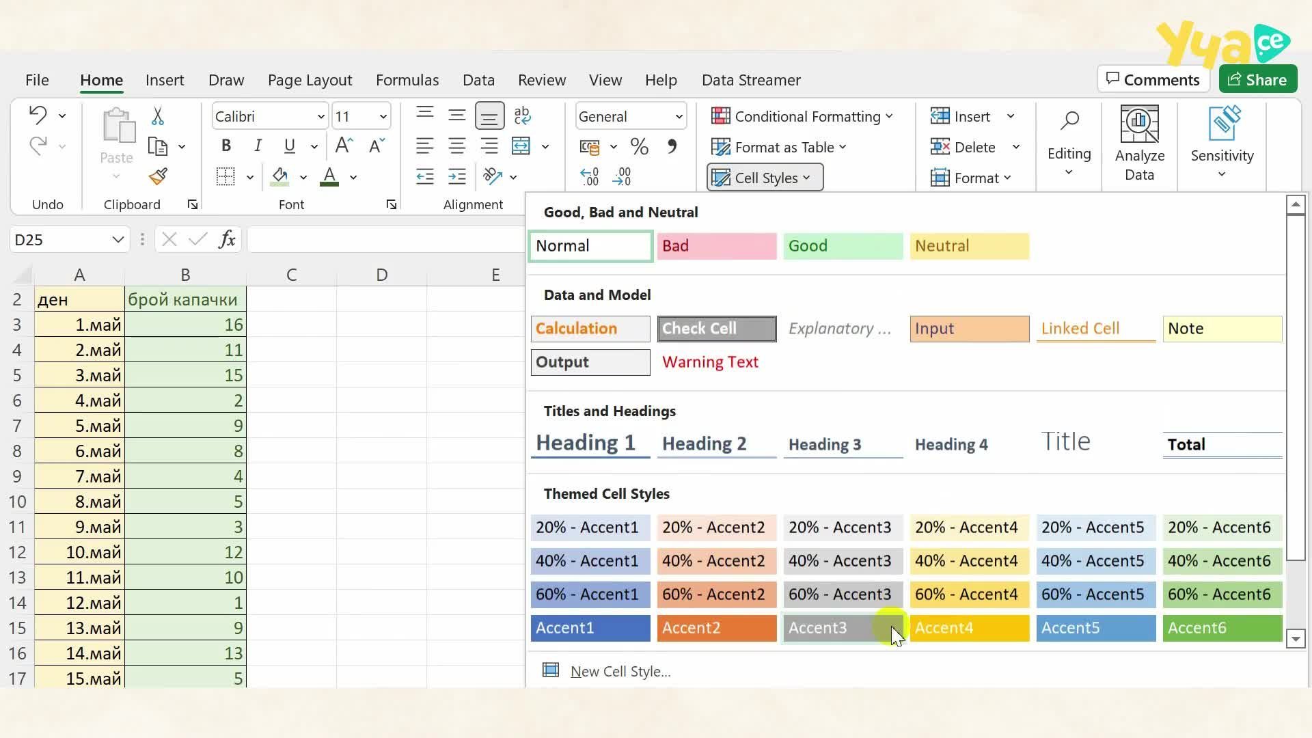Apply the Font Color icon

(x=330, y=177)
